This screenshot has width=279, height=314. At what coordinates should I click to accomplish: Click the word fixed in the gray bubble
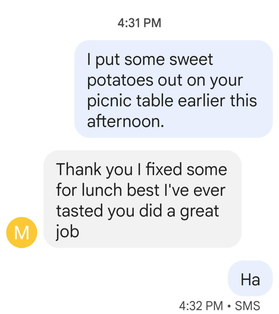point(164,169)
